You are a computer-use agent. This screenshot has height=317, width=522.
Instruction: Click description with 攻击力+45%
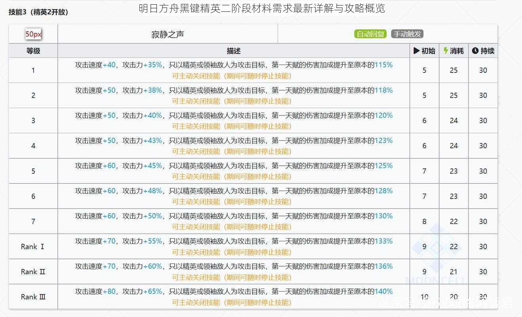click(x=234, y=166)
